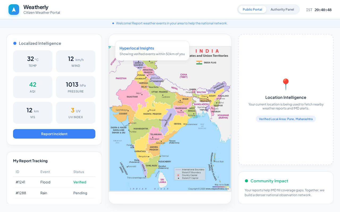This screenshot has width=340, height=212.
Task: Click the Location Intelligence heading
Action: pyautogui.click(x=286, y=97)
